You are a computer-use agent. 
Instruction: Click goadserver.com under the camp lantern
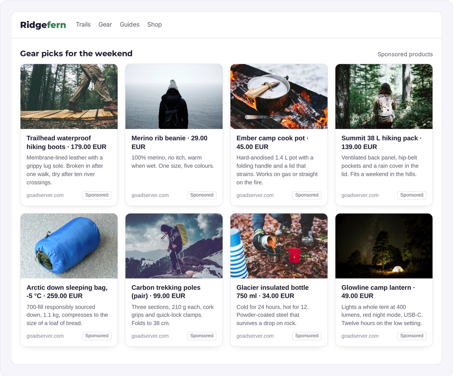[x=360, y=336]
